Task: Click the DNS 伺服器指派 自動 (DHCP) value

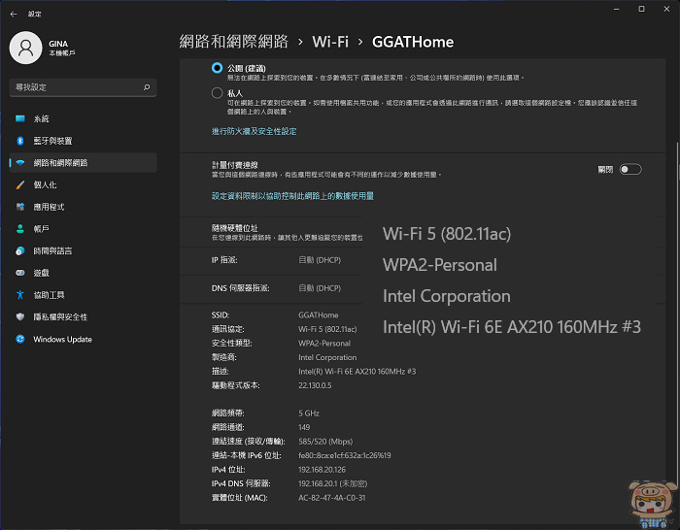Action: click(320, 288)
